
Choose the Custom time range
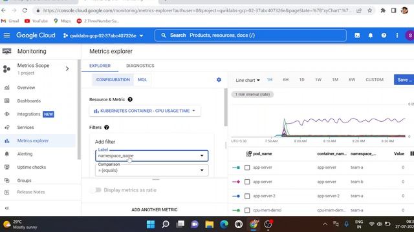point(375,80)
